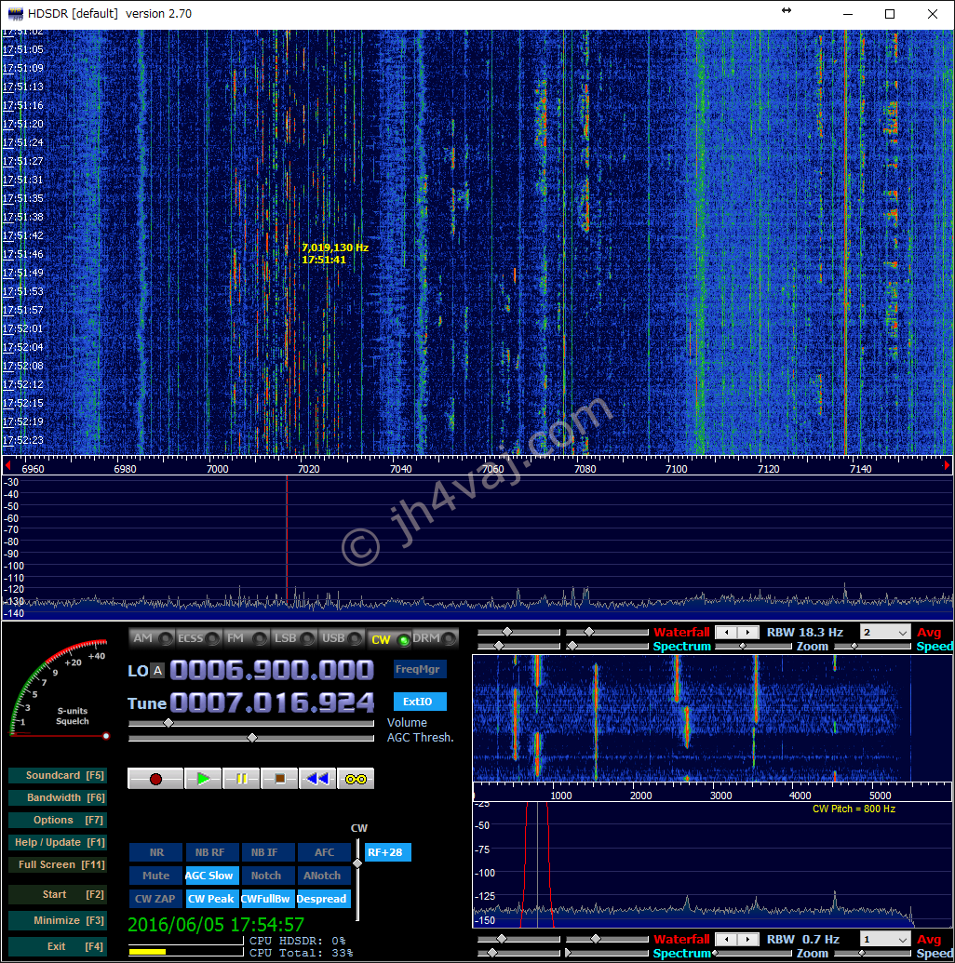Mute the audio output
Viewport: 955px width, 963px height.
[x=156, y=876]
